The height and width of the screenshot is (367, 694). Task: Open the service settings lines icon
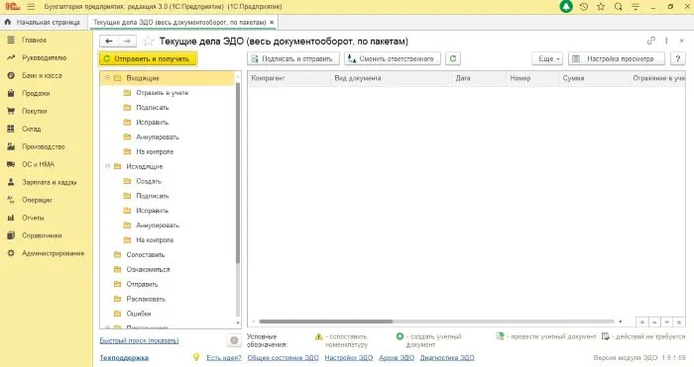point(636,7)
